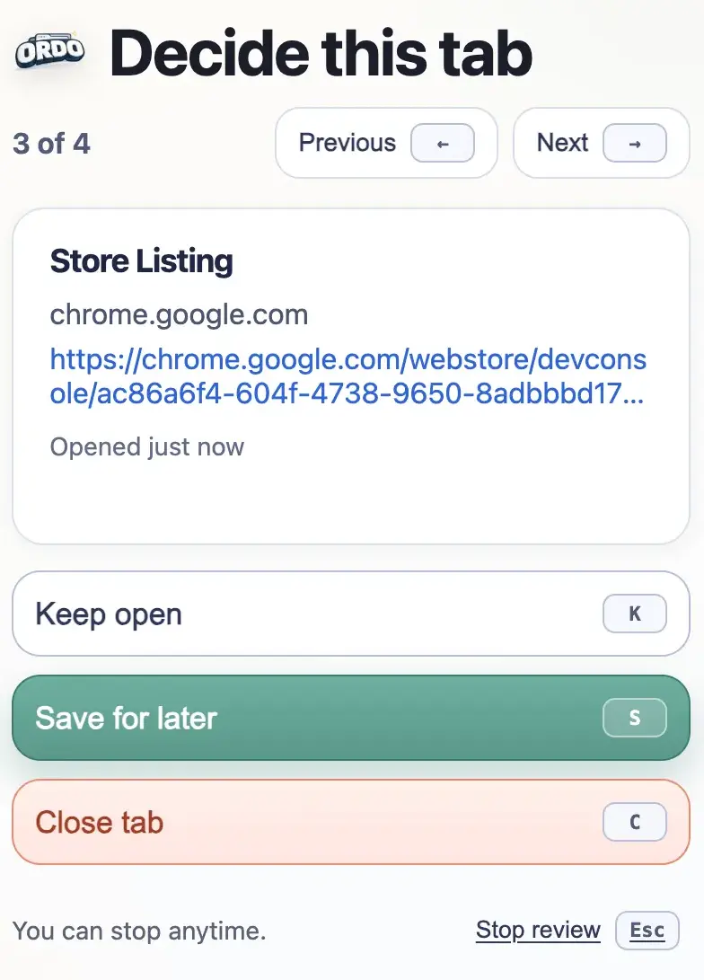Choose Keep open for this tab
The height and width of the screenshot is (980, 704).
click(x=108, y=614)
